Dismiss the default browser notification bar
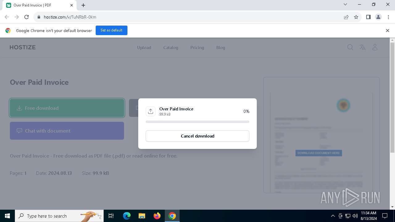Screen dimensions: 395x222 pyautogui.click(x=388, y=31)
